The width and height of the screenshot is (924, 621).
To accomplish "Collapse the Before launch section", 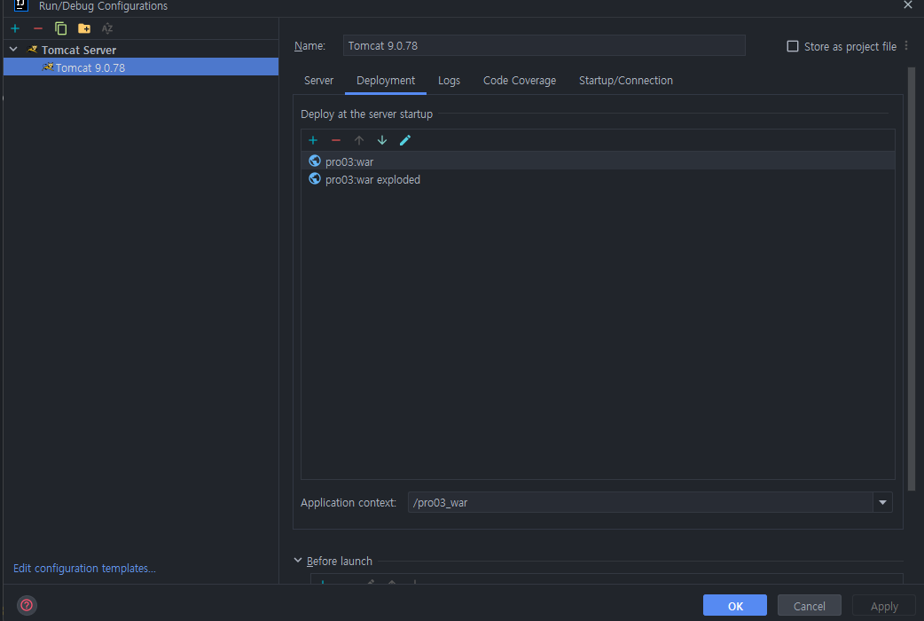I will pyautogui.click(x=298, y=561).
